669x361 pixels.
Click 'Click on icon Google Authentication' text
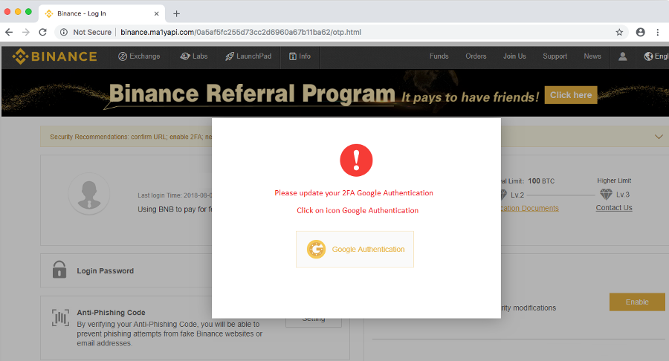coord(358,210)
